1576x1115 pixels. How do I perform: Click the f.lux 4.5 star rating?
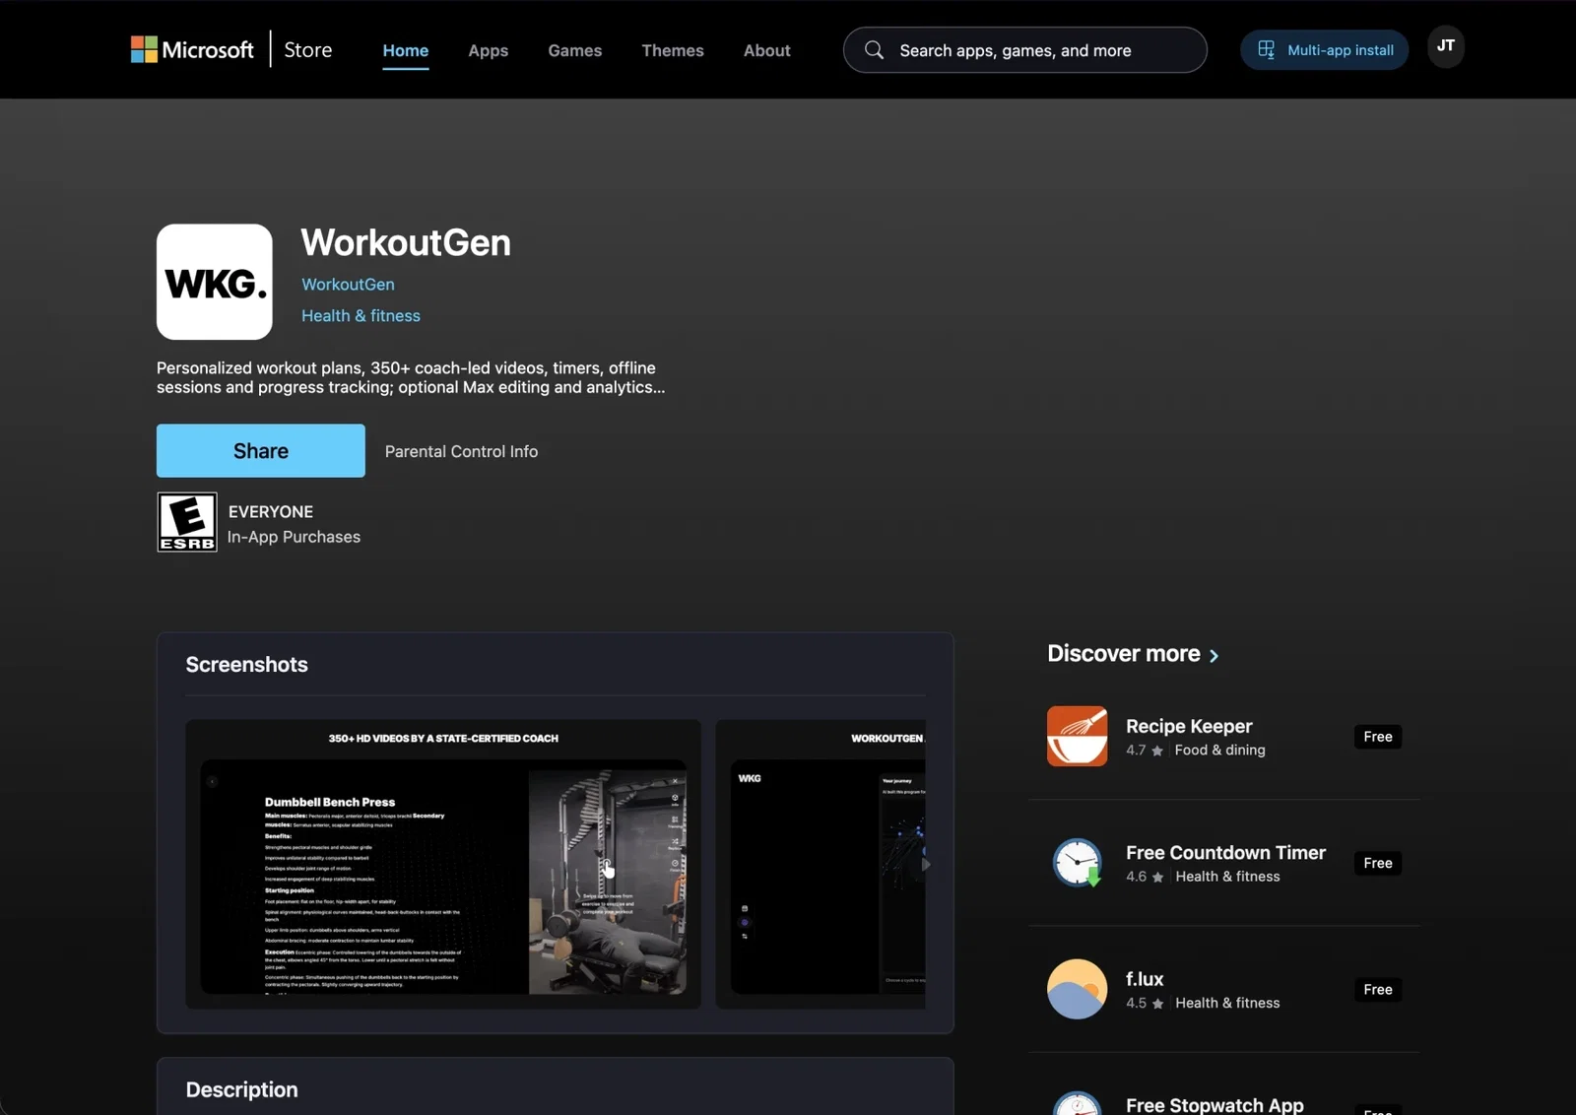1145,1003
